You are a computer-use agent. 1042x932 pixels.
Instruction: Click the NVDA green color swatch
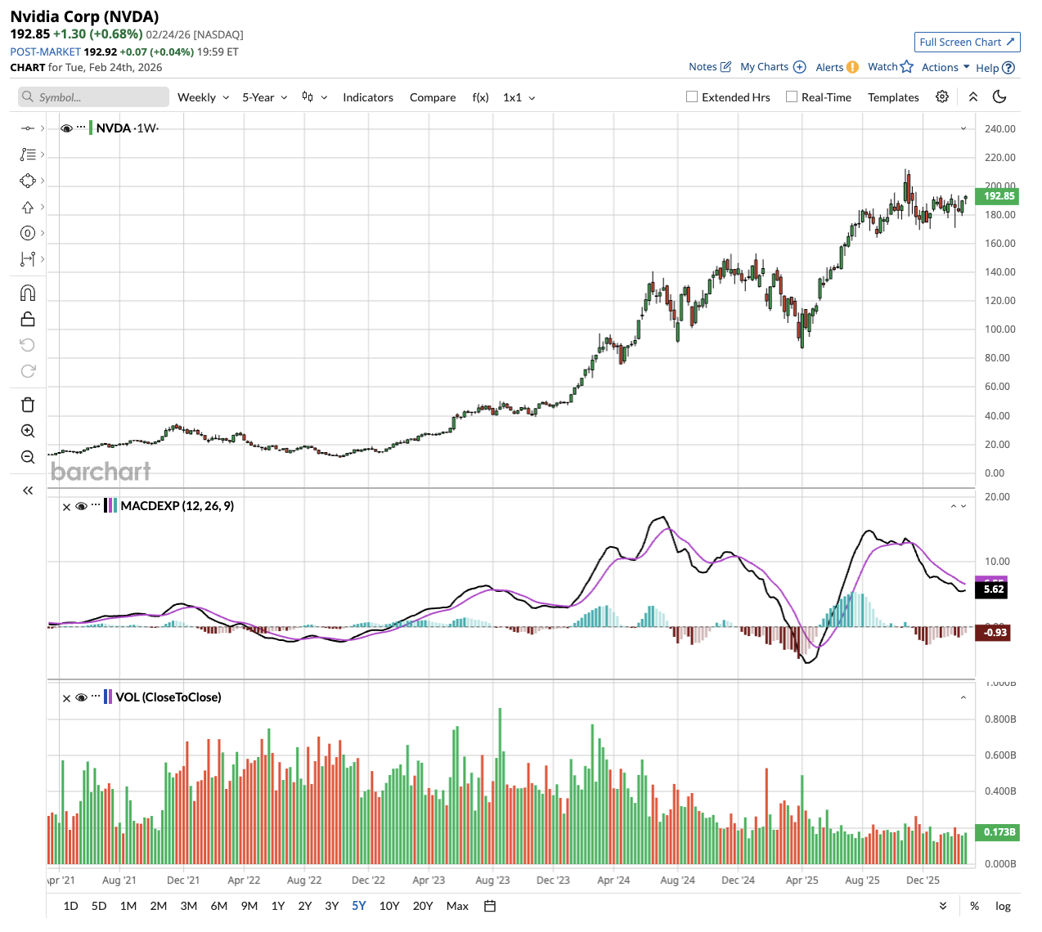pos(91,128)
